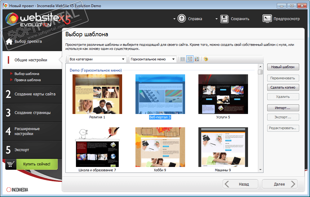The height and width of the screenshot is (197, 310).
Task: Go back with the Назад button
Action: pos(241,184)
